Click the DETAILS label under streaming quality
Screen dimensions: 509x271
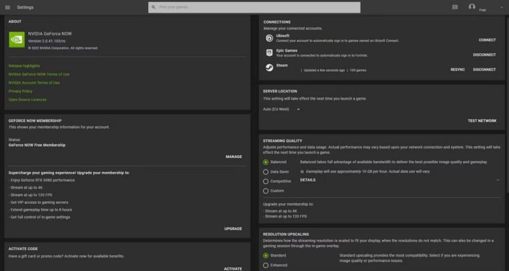pos(308,180)
